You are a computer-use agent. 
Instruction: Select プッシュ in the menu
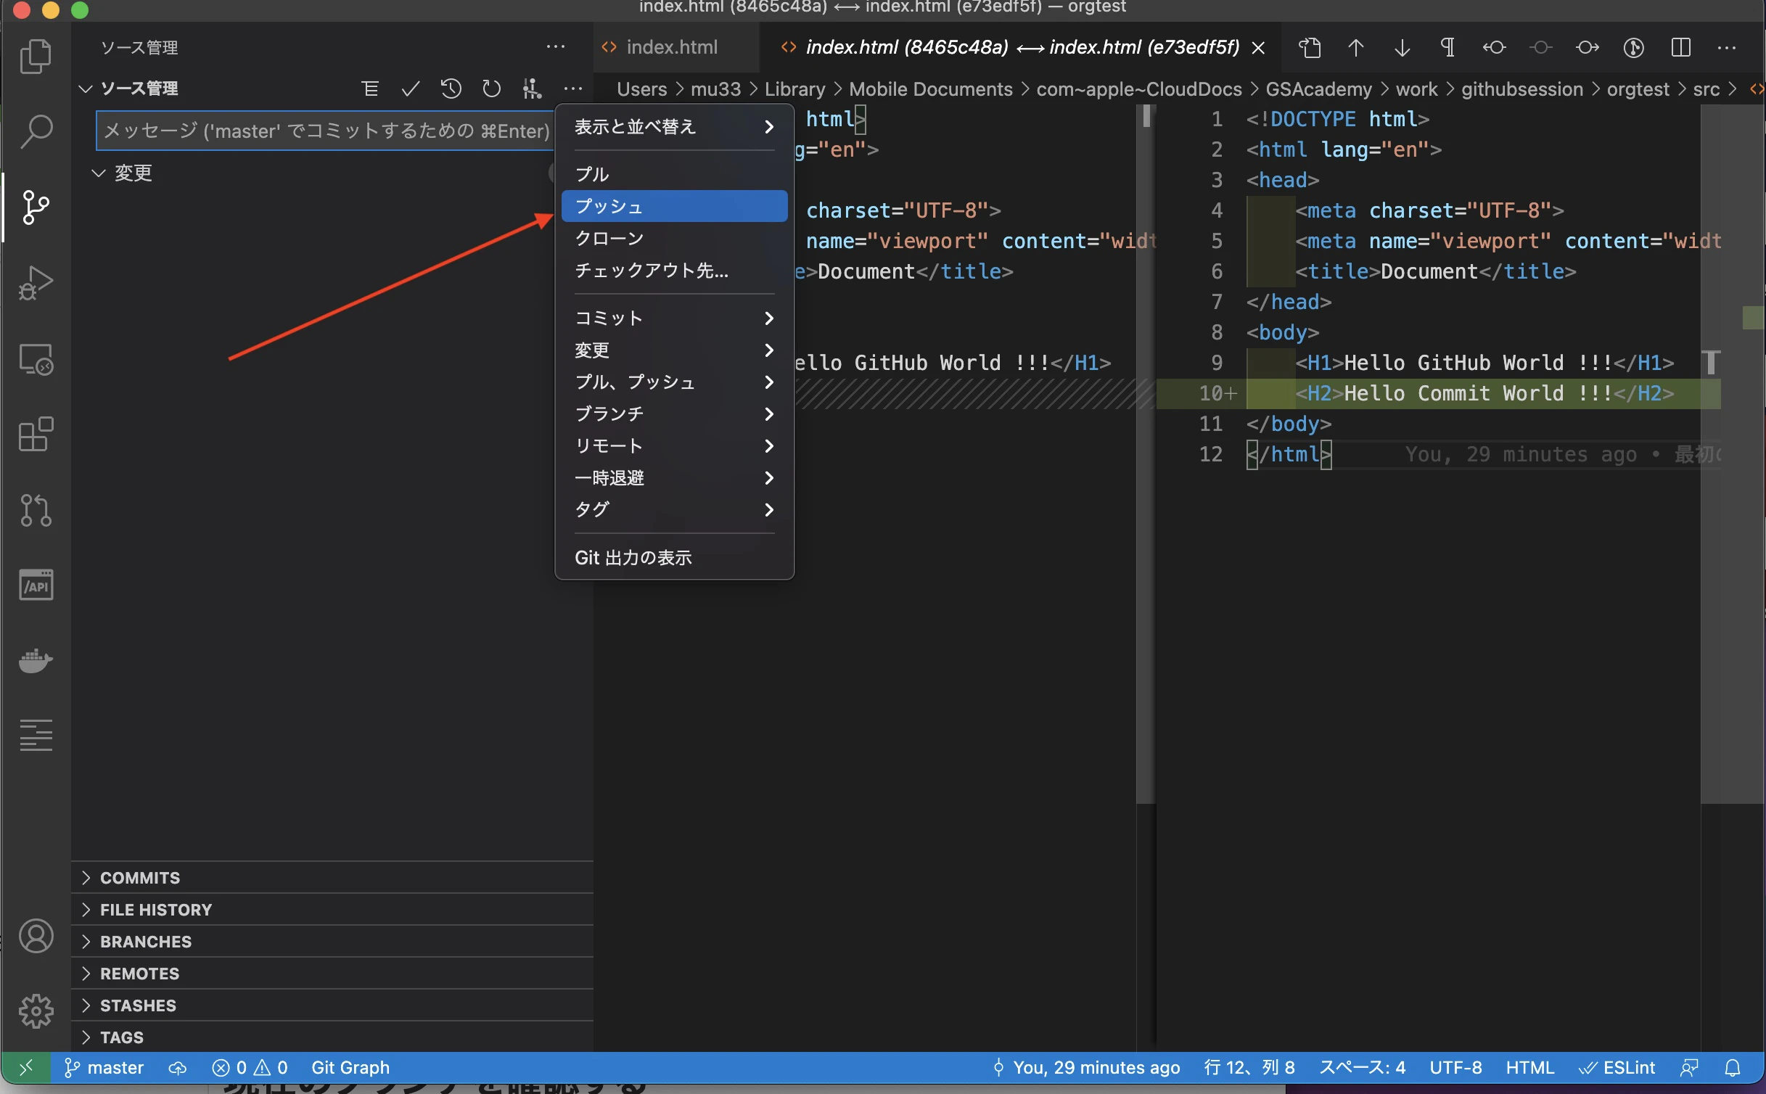click(674, 207)
